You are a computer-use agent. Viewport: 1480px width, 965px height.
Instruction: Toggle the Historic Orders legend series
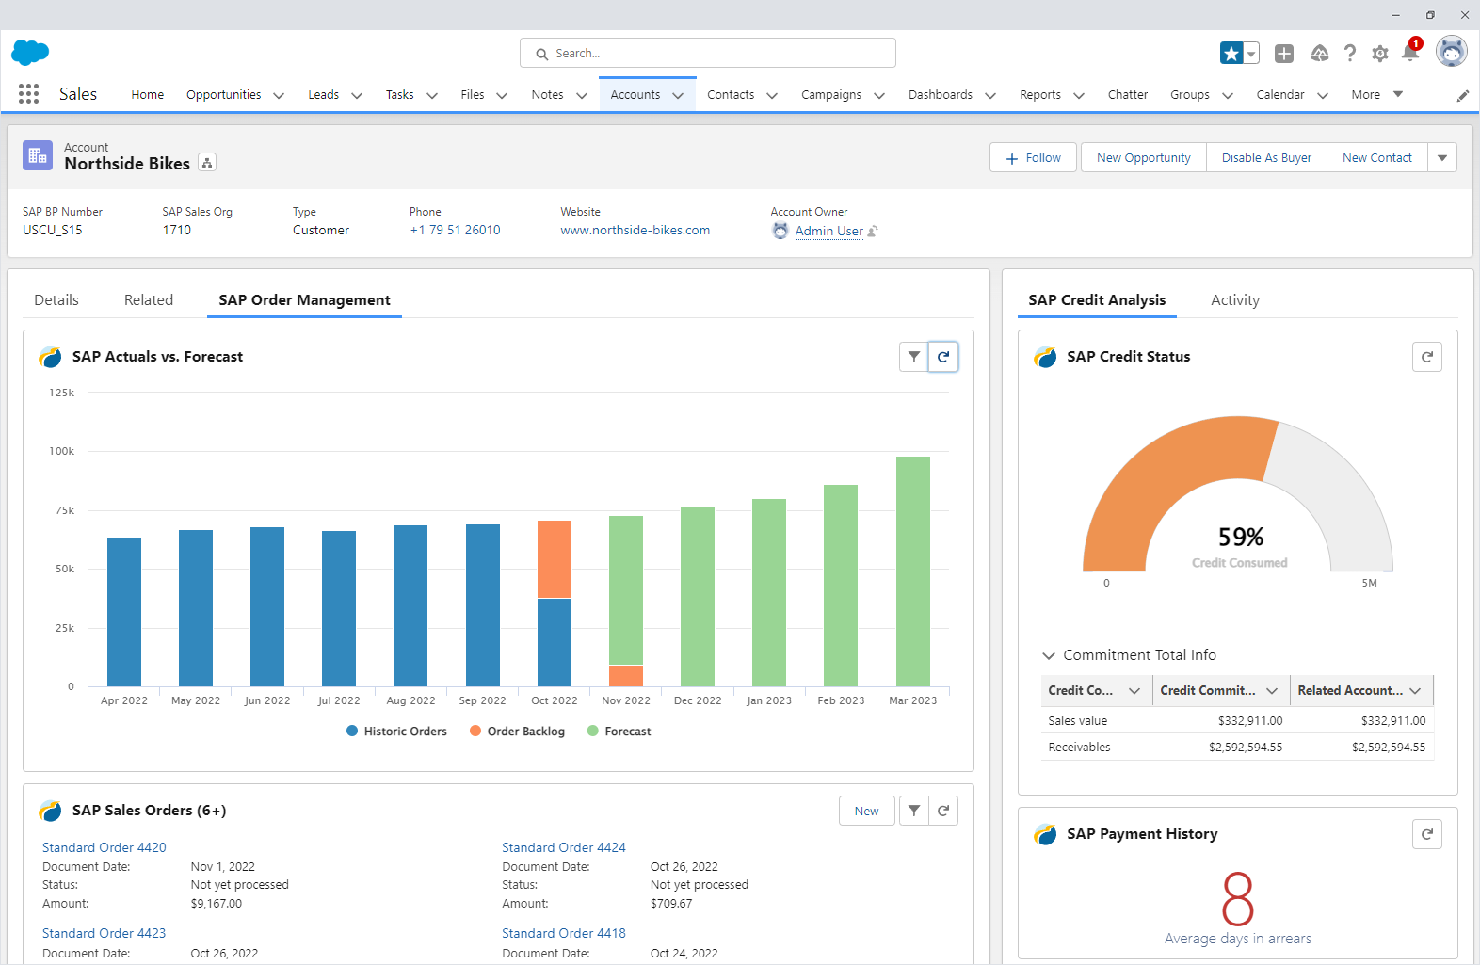pyautogui.click(x=396, y=732)
